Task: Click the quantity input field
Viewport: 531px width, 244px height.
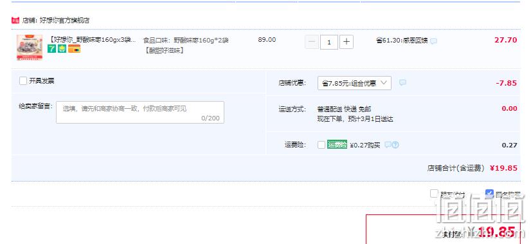Action: pyautogui.click(x=329, y=42)
